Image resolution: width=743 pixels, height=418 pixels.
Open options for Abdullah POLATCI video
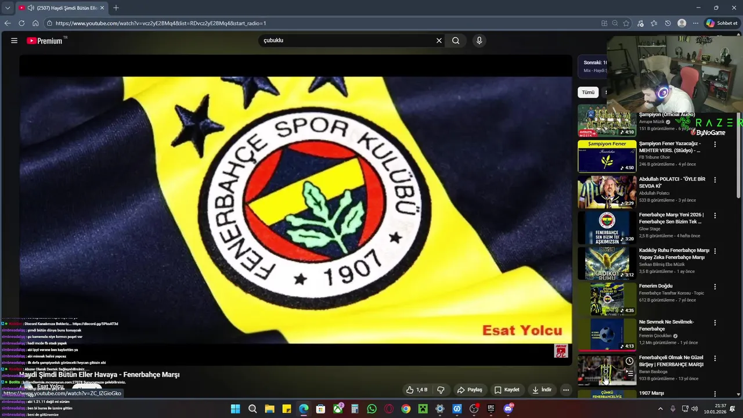point(715,180)
